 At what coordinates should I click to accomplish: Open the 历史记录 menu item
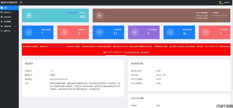tap(9, 17)
